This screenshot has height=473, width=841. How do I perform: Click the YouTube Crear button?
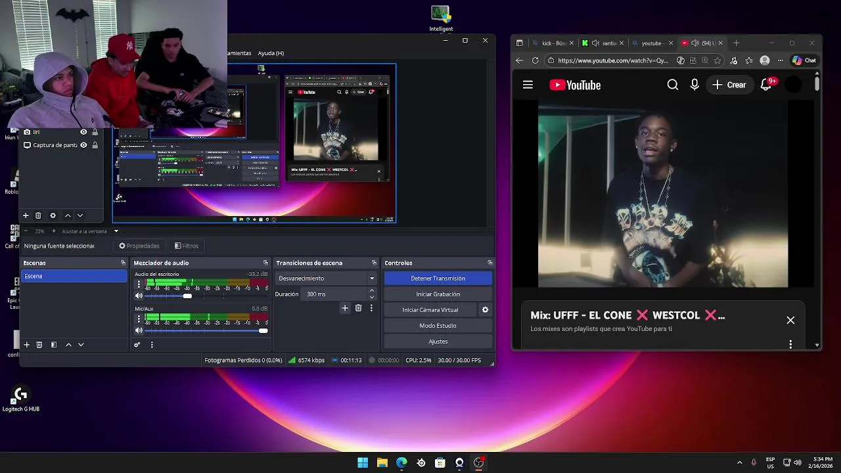[729, 85]
